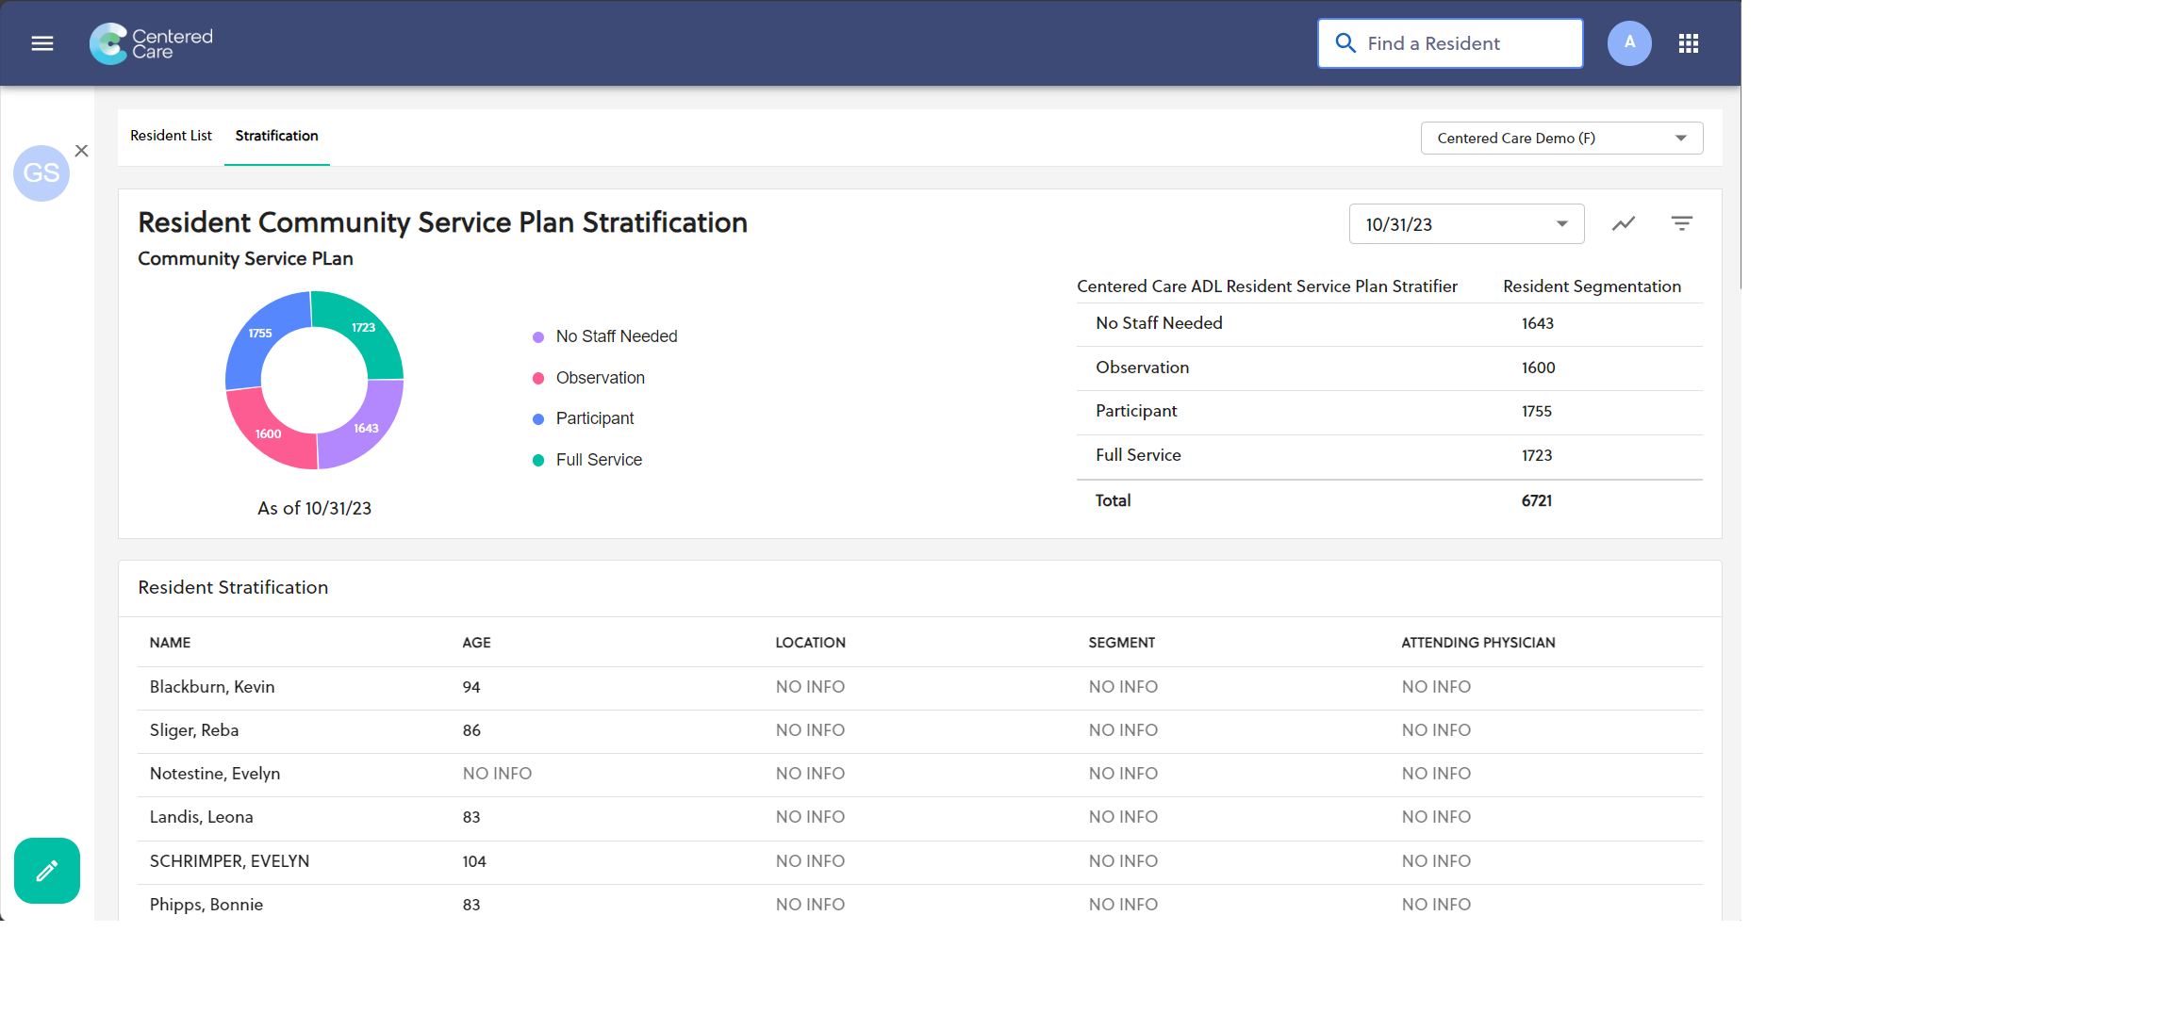Click the search magnifier icon
2162x1030 pixels.
1345,43
